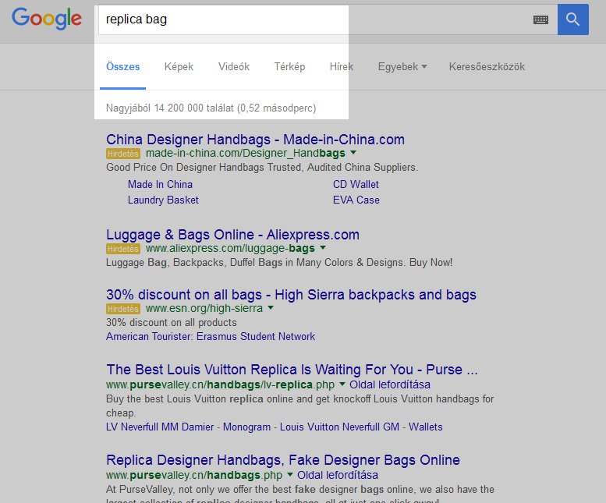Open the Hírek tab
The image size is (606, 503).
pyautogui.click(x=342, y=66)
